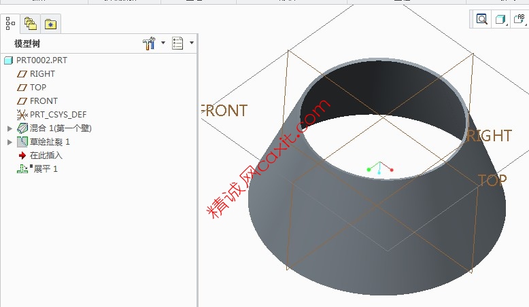This screenshot has height=307, width=529.
Task: Select PRT0002.PRT root node
Action: click(x=41, y=60)
